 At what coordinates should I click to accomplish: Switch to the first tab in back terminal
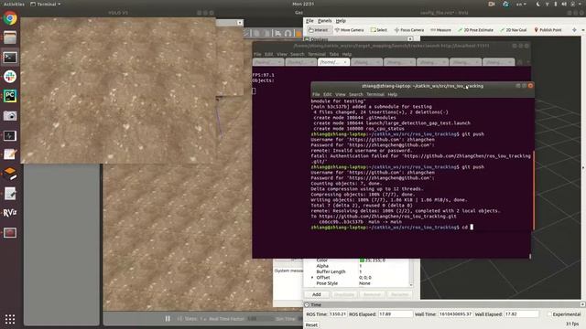[268, 62]
